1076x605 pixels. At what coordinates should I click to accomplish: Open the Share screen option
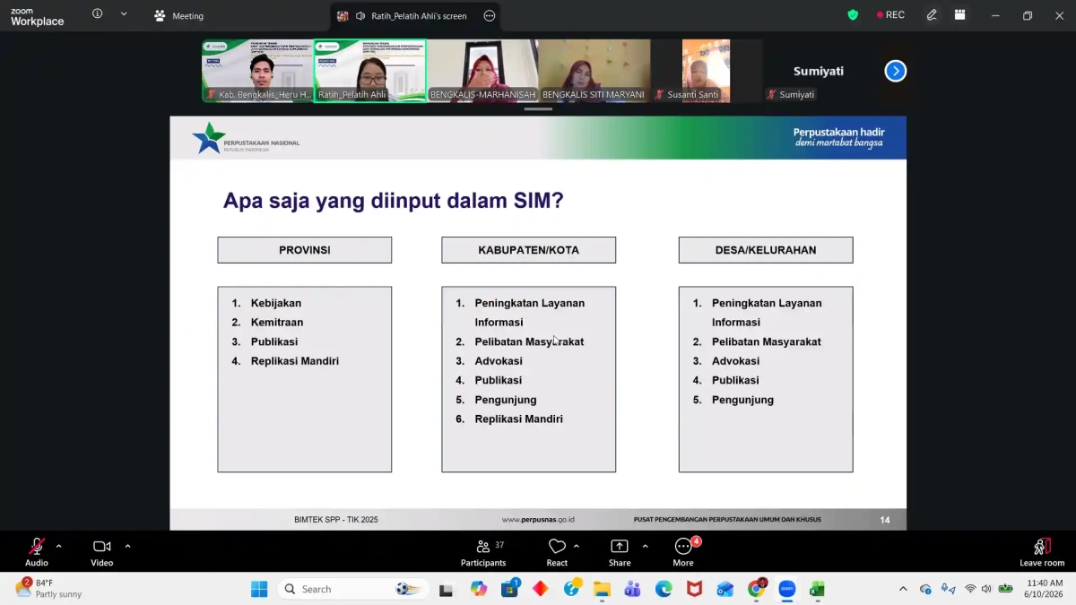tap(620, 552)
